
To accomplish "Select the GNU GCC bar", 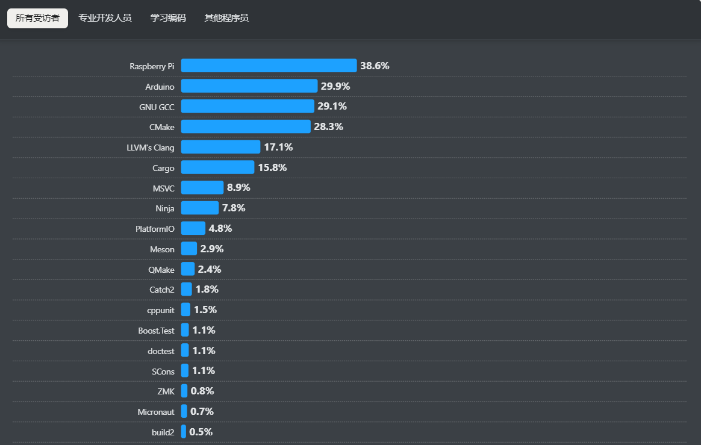I will [x=248, y=107].
